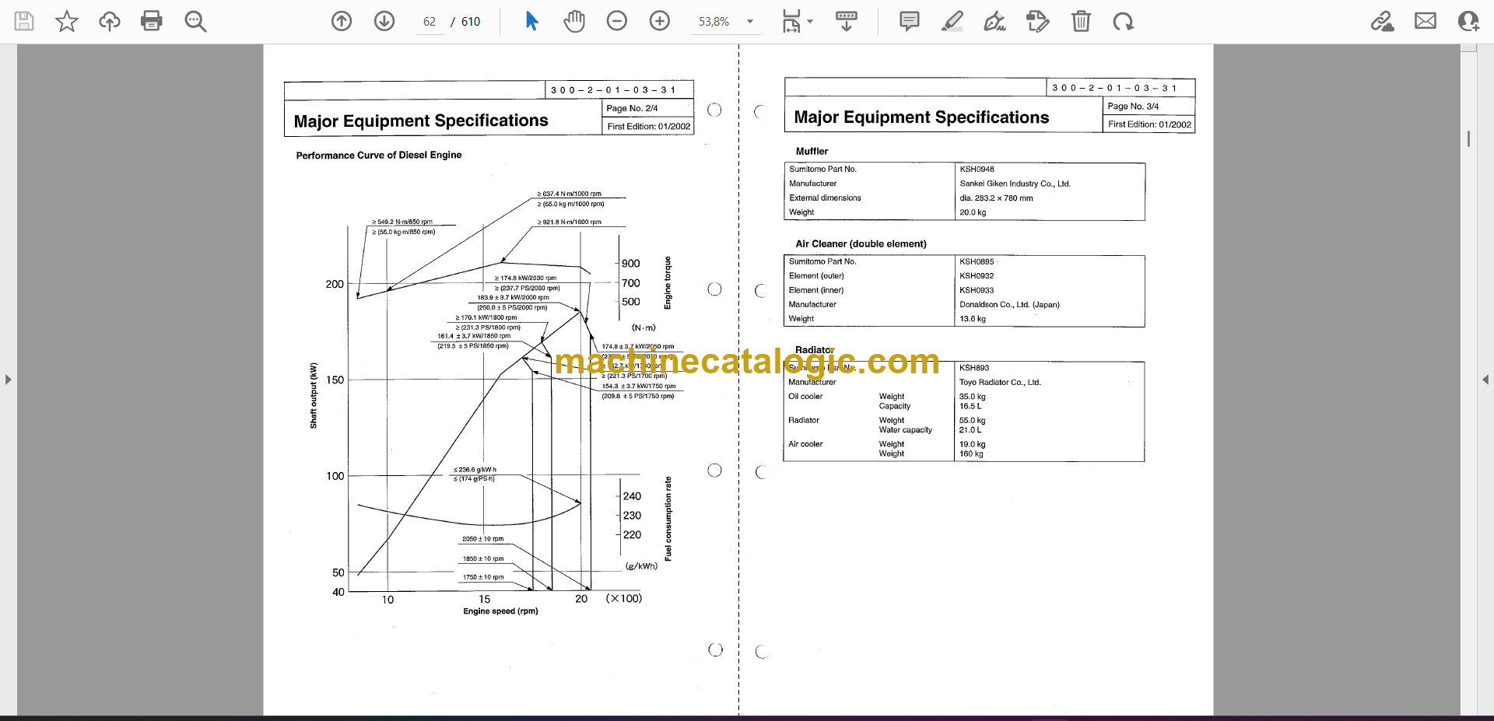Image resolution: width=1494 pixels, height=721 pixels.
Task: Click the scrolling mode keyboard-style icon
Action: (847, 21)
